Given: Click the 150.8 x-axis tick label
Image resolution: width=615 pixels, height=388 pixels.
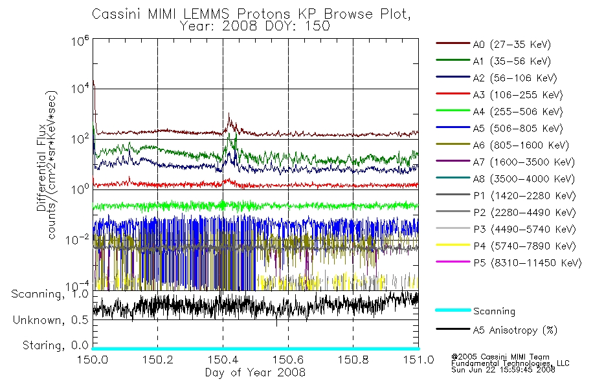Looking at the screenshot, I should coord(353,360).
